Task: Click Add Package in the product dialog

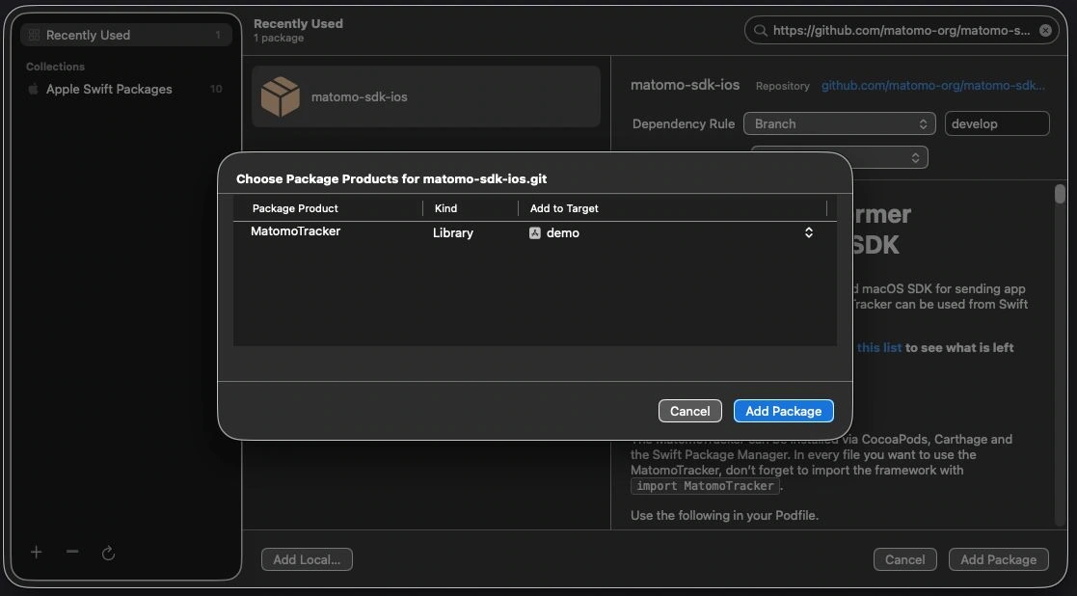Action: click(783, 411)
